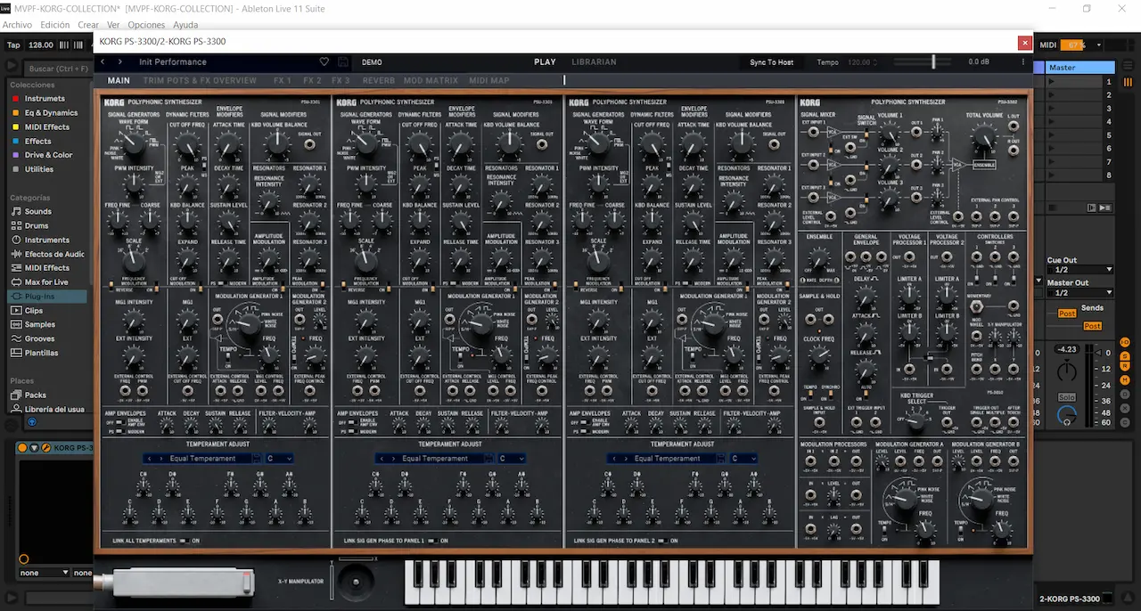Open the Crear menu
The image size is (1141, 611).
88,25
